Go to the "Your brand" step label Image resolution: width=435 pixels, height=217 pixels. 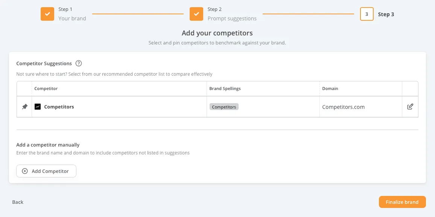72,18
